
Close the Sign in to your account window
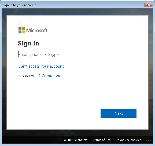149,5
